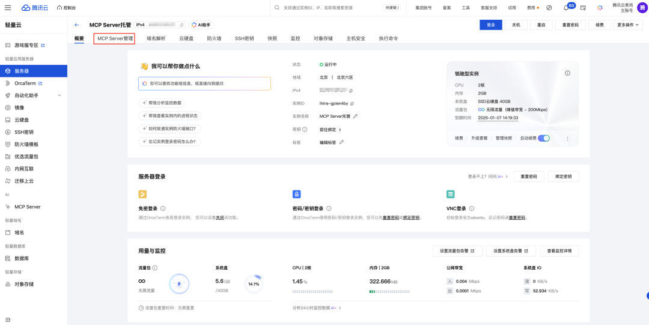Click info icon beside 免密登录
This screenshot has width=649, height=325.
(x=163, y=208)
